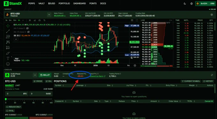The height and width of the screenshot is (119, 217).
Task: Select the 15m chart timeframe
Action: tap(15, 20)
